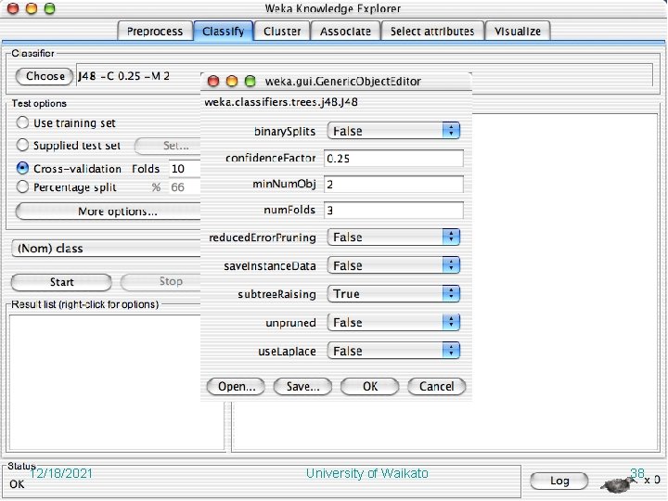The image size is (668, 501).
Task: Switch to the Cluster tab
Action: point(282,32)
